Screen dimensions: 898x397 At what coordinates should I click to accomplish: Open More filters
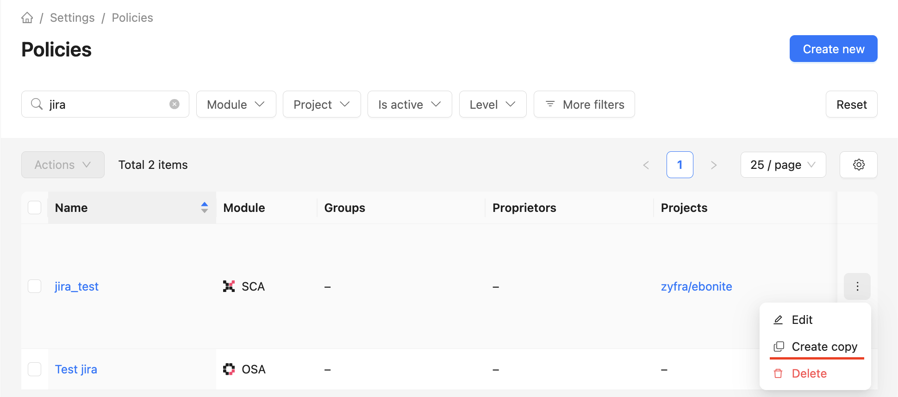(584, 104)
